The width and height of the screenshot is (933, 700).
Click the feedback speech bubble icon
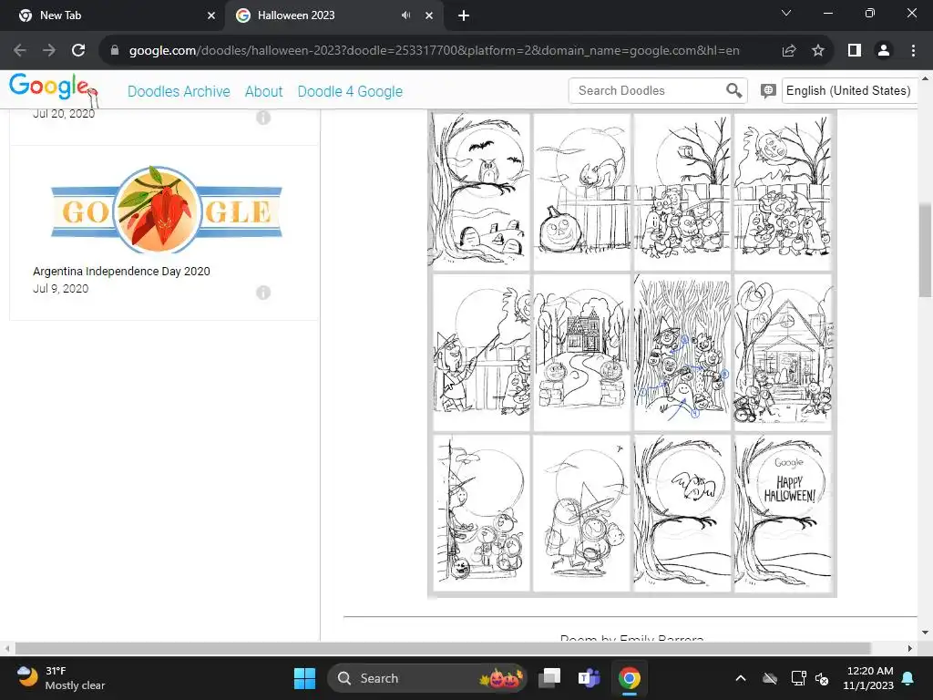pyautogui.click(x=767, y=91)
